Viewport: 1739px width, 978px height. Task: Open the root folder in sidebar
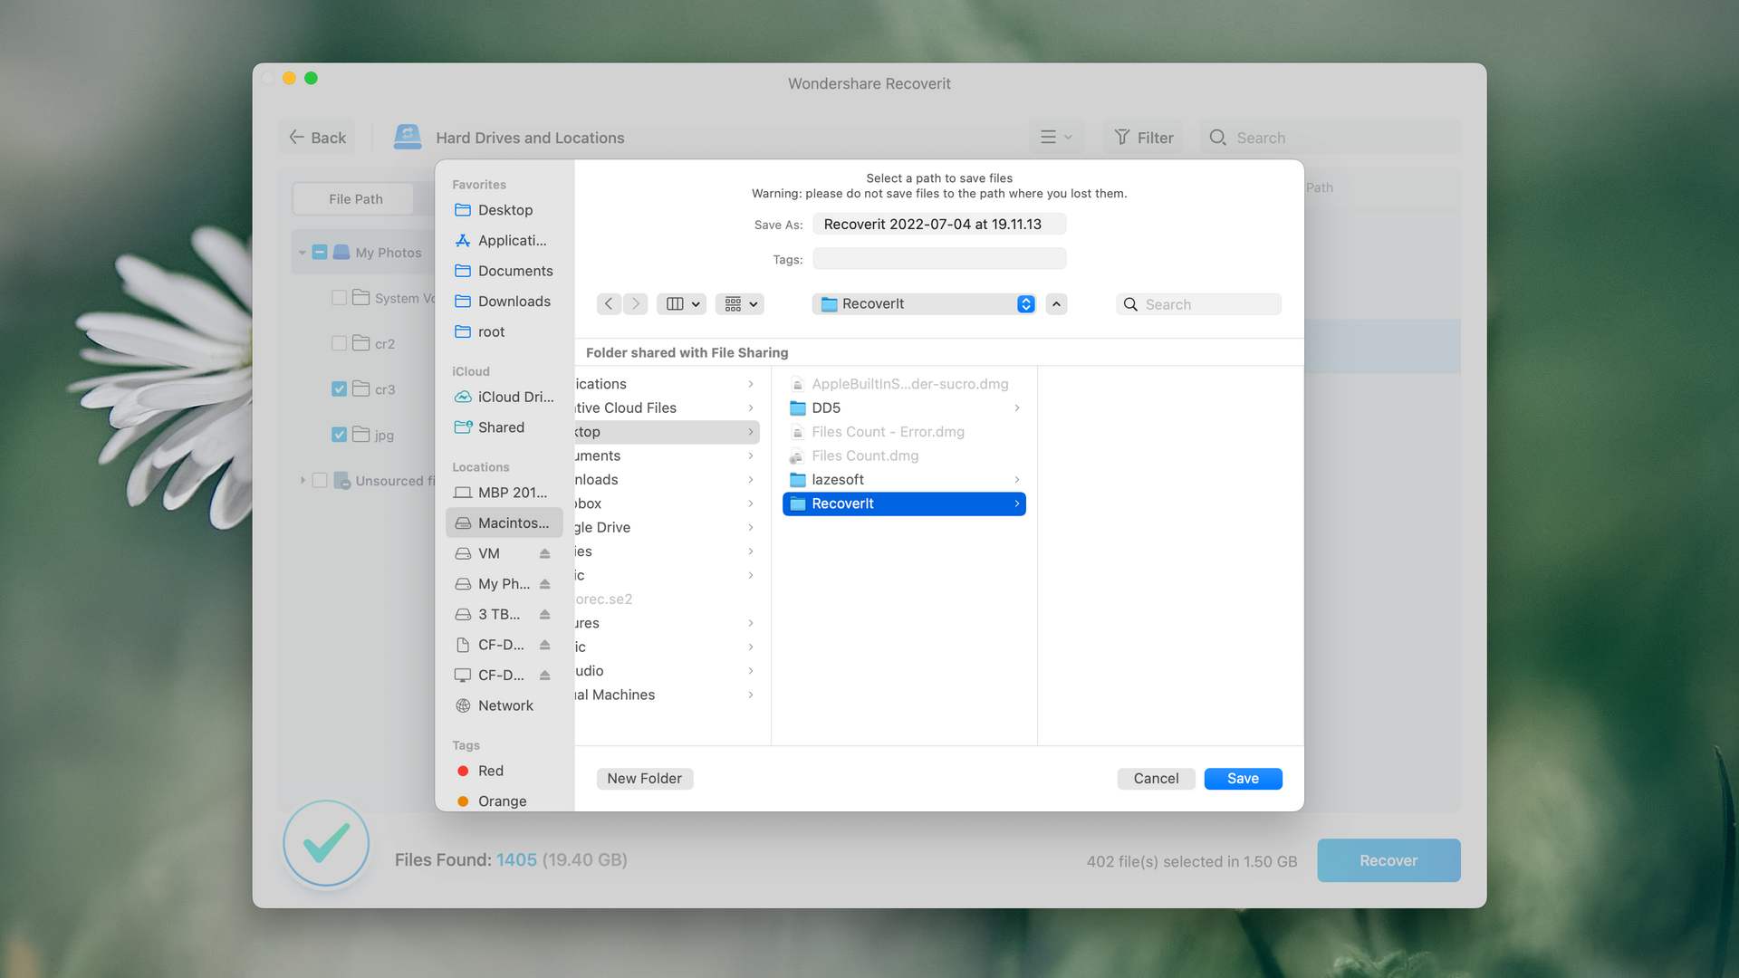[x=504, y=331]
